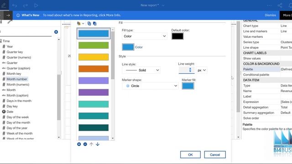Click the paste palette icon
Viewport: 292px width, 164px height.
tap(95, 23)
